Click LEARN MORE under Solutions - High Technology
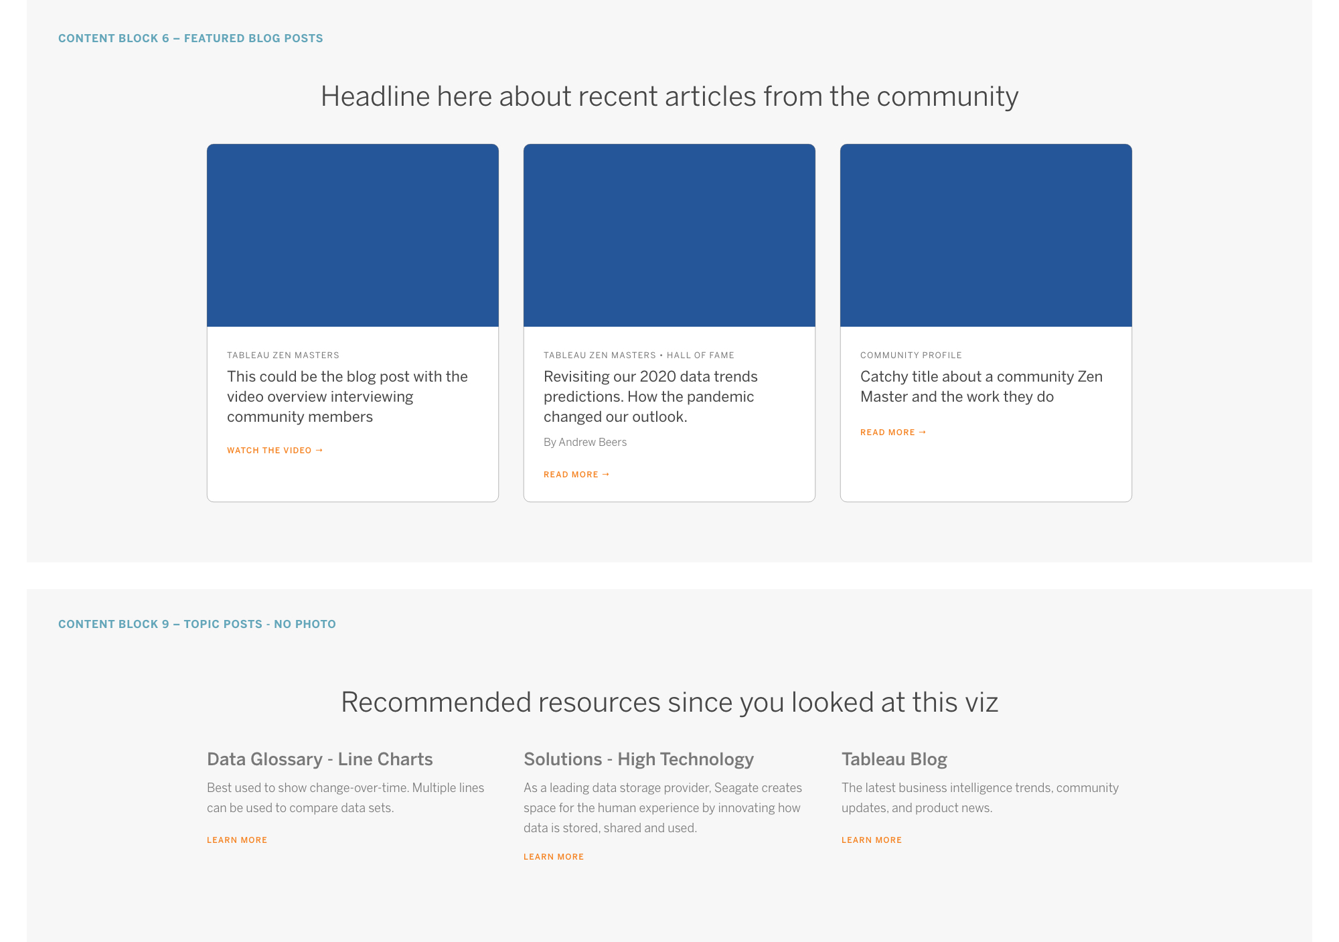Screen dimensions: 1339x942 [x=554, y=856]
